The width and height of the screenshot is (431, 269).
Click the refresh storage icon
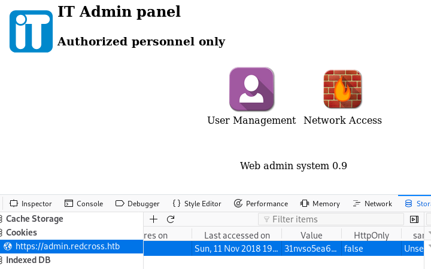click(171, 219)
